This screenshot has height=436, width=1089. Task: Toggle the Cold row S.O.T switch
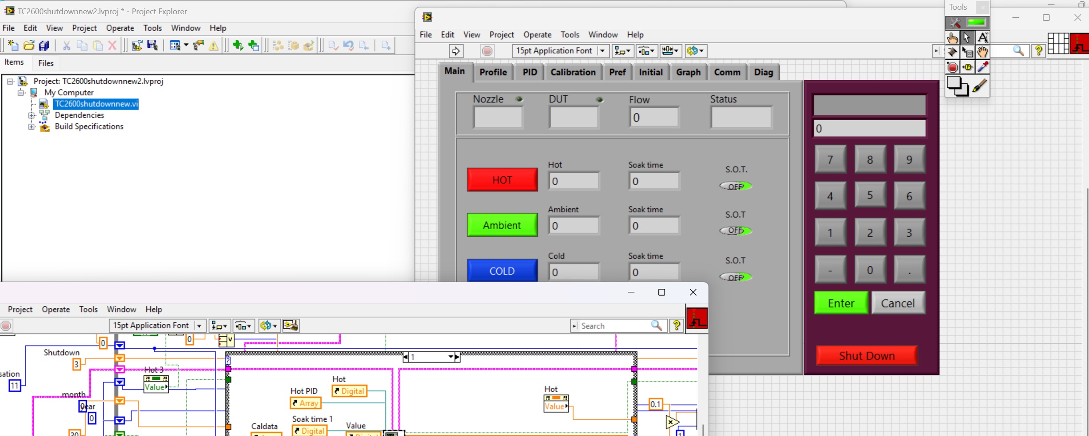735,277
